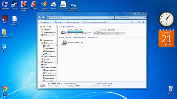The image size is (177, 99).
Task: Open the address bar history dropdown
Action: pyautogui.click(x=109, y=18)
